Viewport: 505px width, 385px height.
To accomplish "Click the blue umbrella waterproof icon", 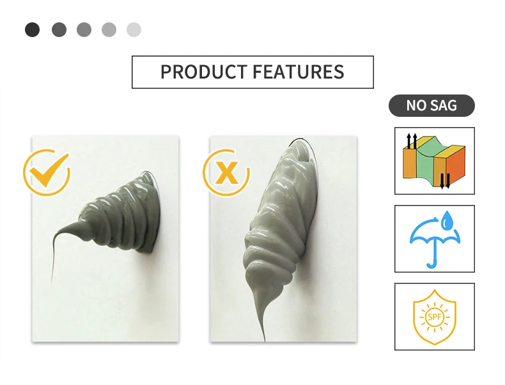I will click(435, 239).
